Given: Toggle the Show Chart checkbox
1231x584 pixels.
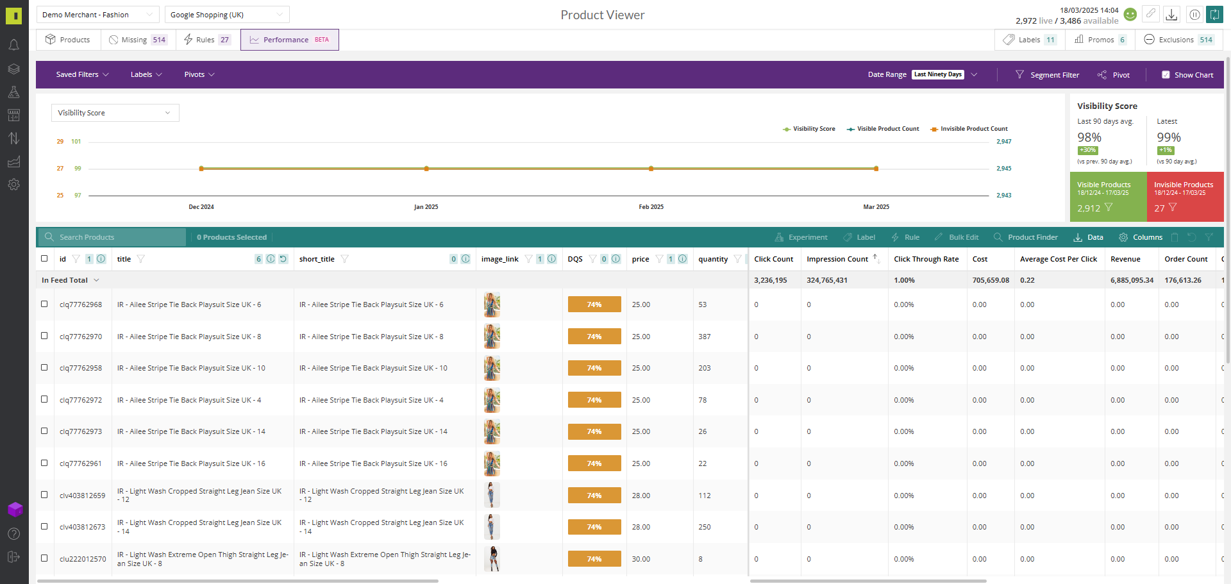Looking at the screenshot, I should click(1166, 75).
